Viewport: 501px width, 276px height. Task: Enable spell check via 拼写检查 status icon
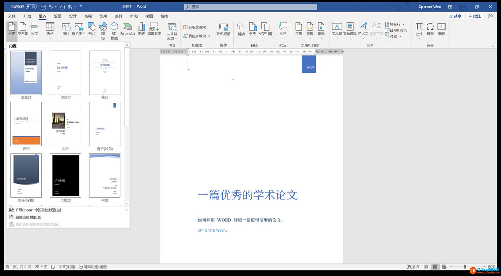(52, 267)
